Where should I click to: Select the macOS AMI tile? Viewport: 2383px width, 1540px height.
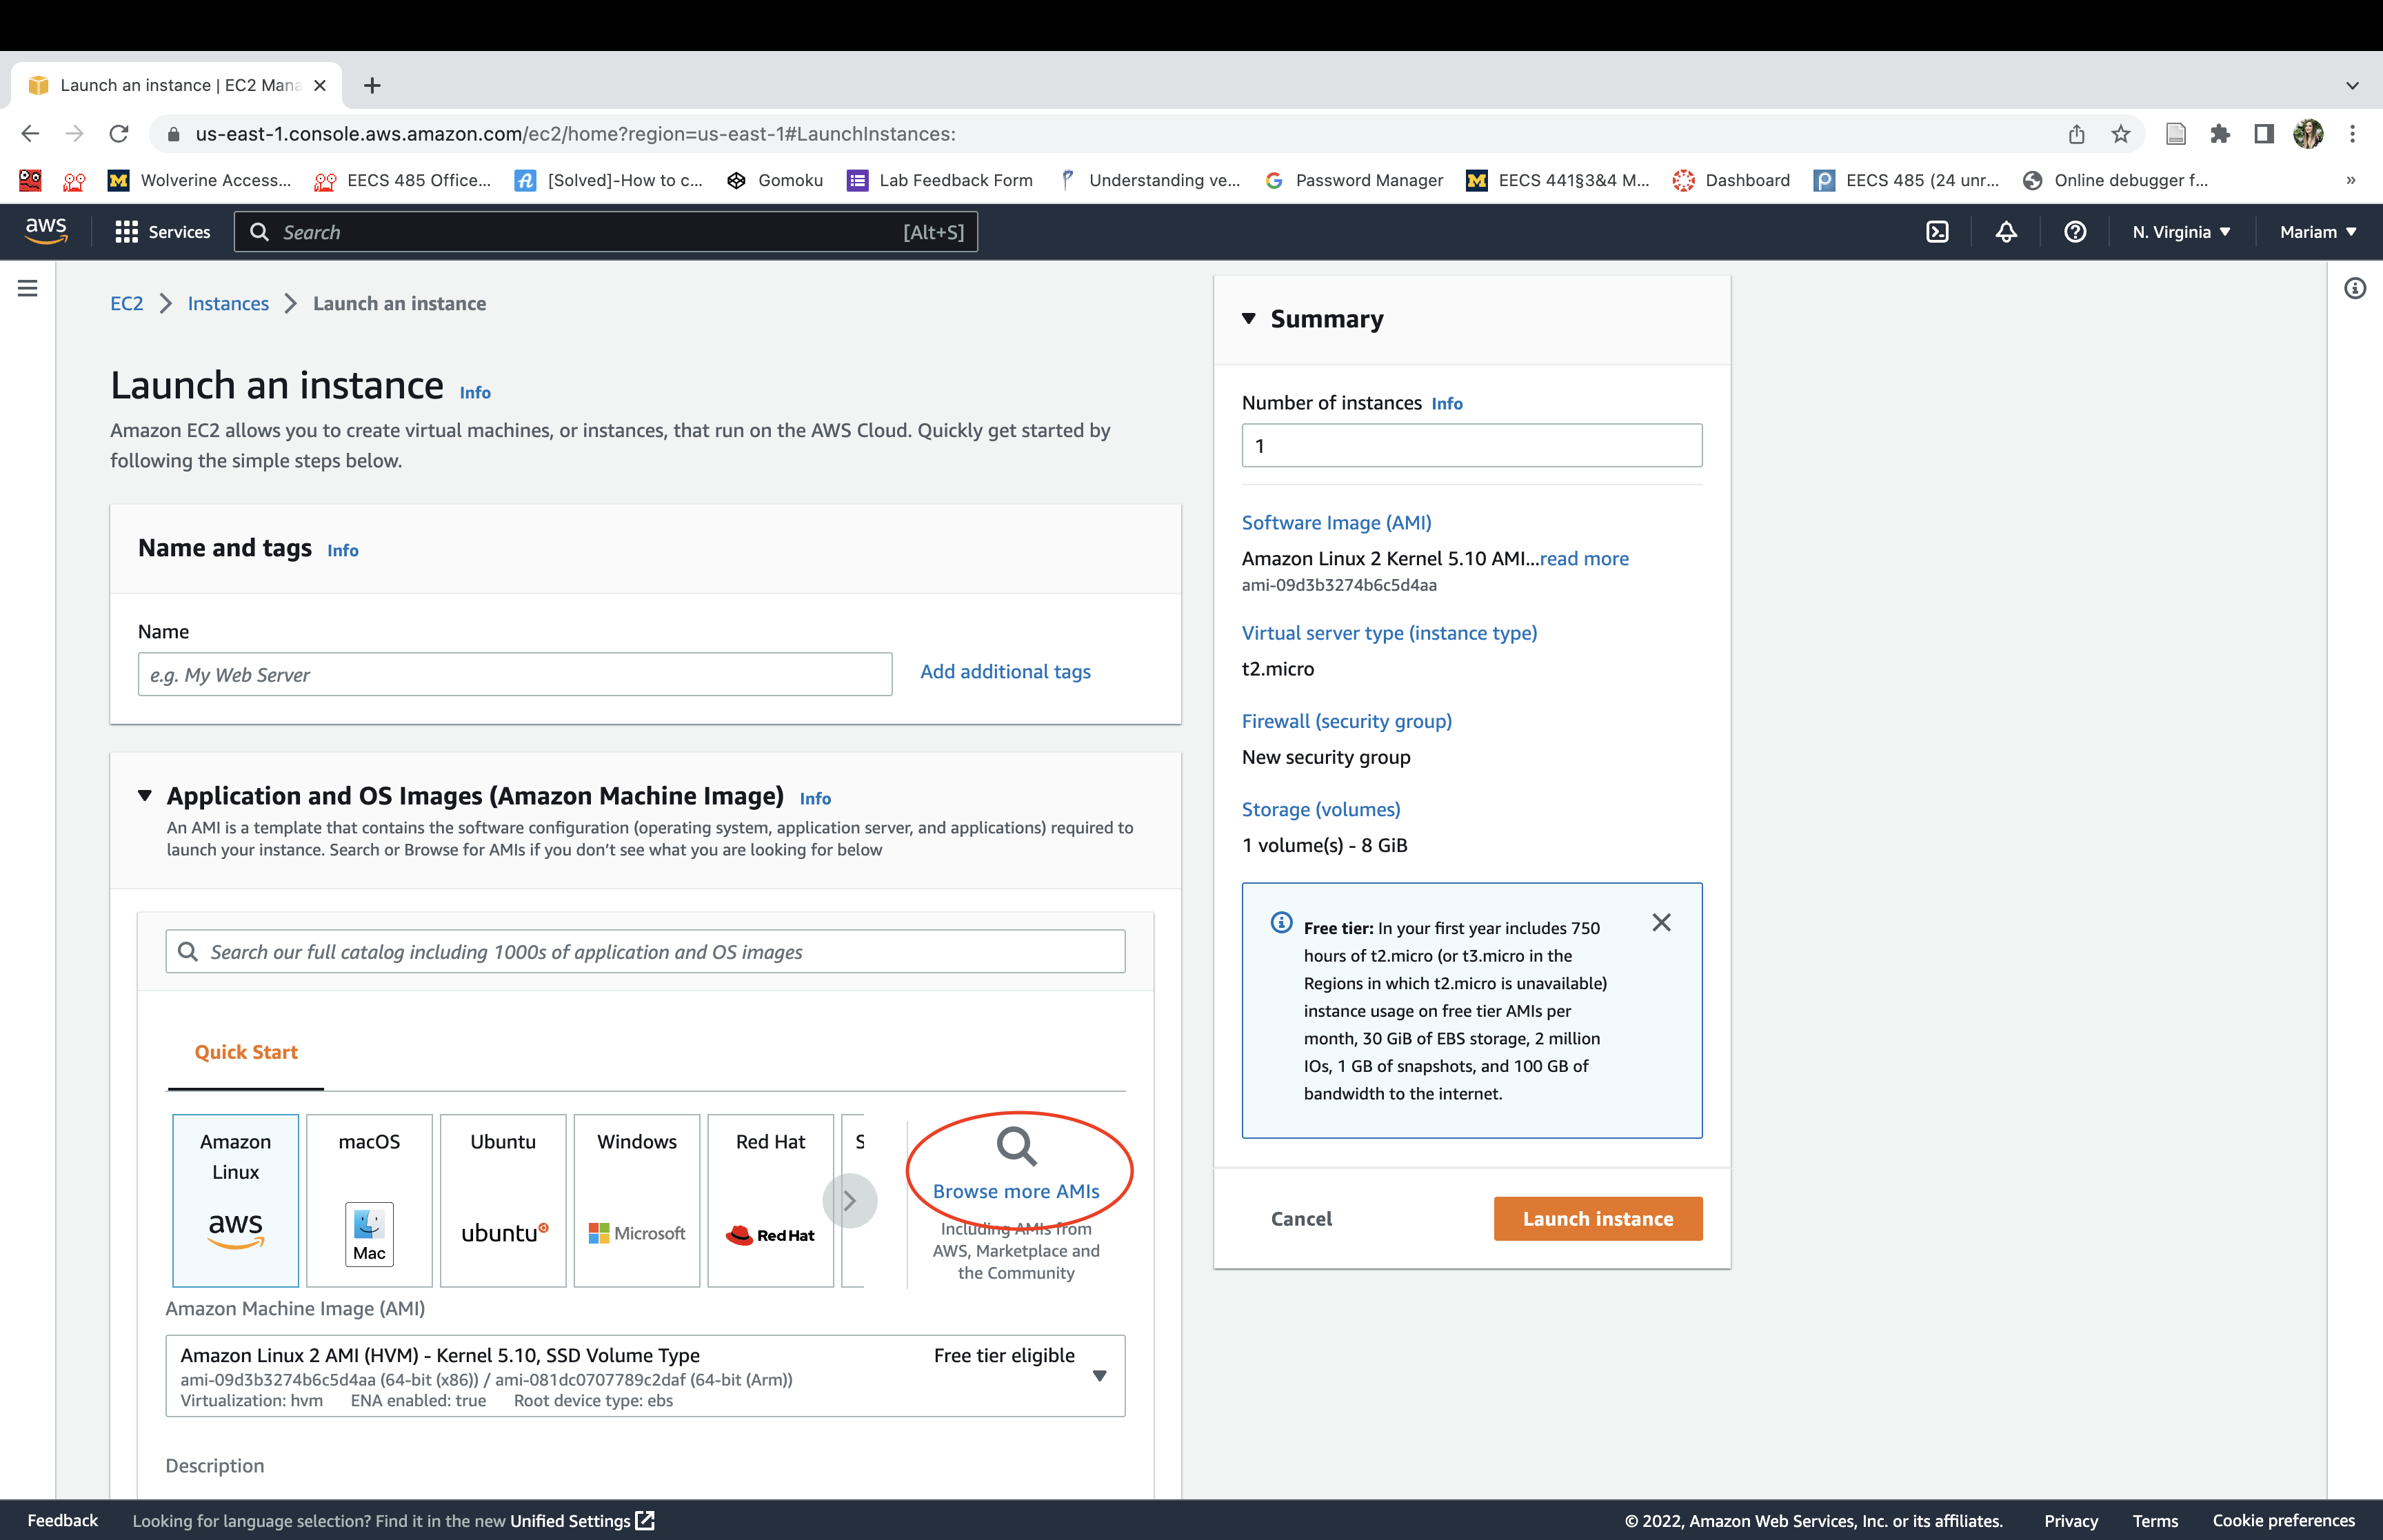369,1200
